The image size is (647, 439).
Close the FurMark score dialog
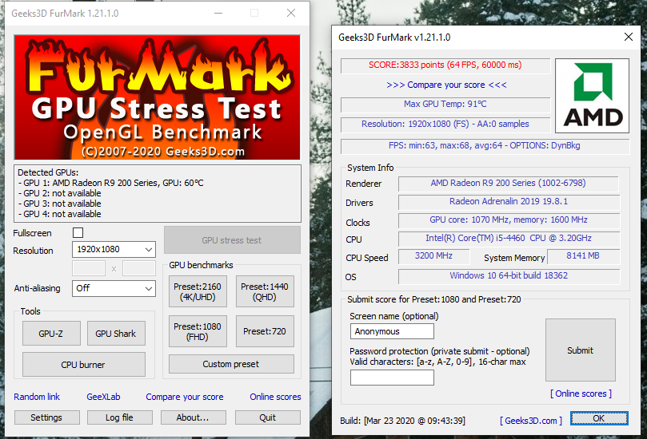[629, 37]
